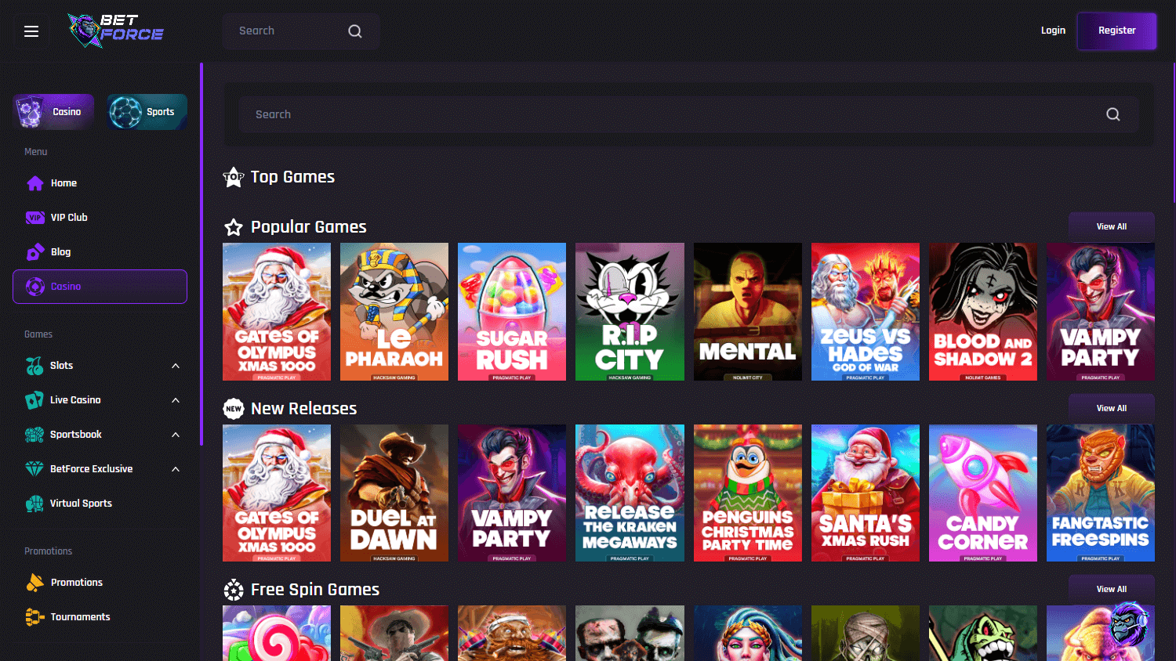Open Tournaments using its sidebar icon
1176x661 pixels.
tap(35, 616)
